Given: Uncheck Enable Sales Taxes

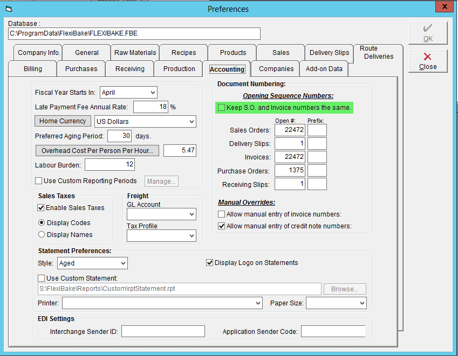Looking at the screenshot, I should click(x=41, y=207).
